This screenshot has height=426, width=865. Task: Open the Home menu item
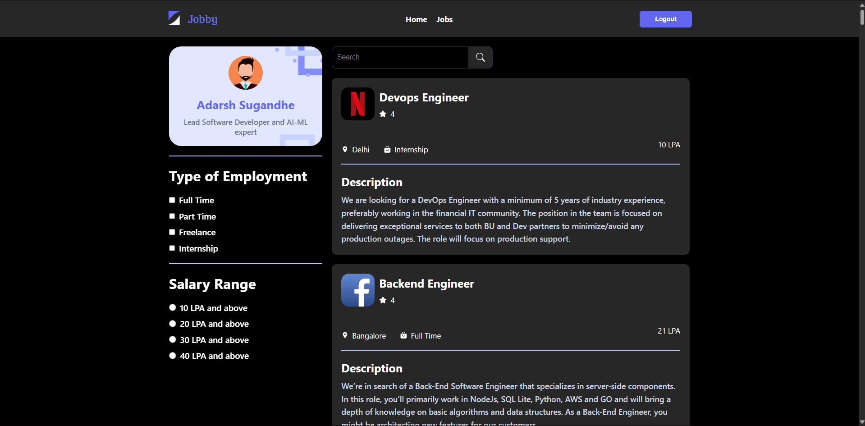[x=416, y=19]
